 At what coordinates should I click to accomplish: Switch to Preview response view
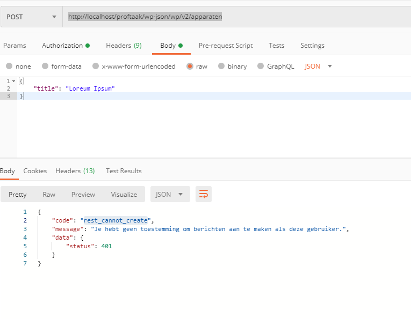click(x=83, y=195)
